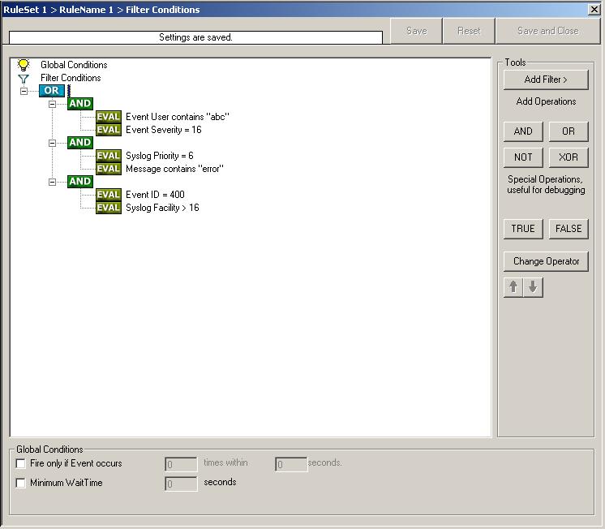
Task: Click the Filter Conditions funnel icon
Action: point(24,79)
